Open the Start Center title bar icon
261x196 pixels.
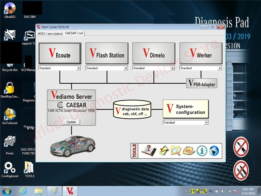38,27
